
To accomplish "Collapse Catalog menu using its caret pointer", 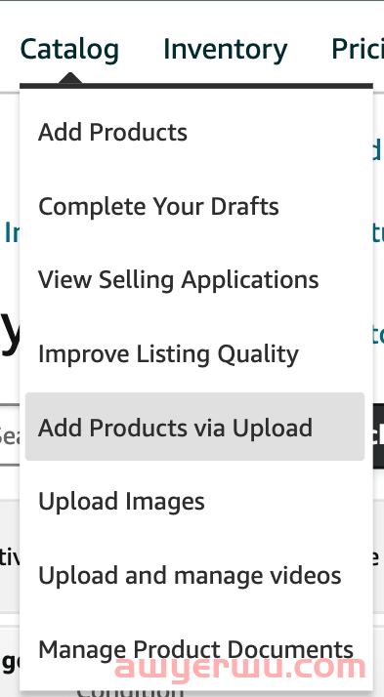I will click(69, 78).
